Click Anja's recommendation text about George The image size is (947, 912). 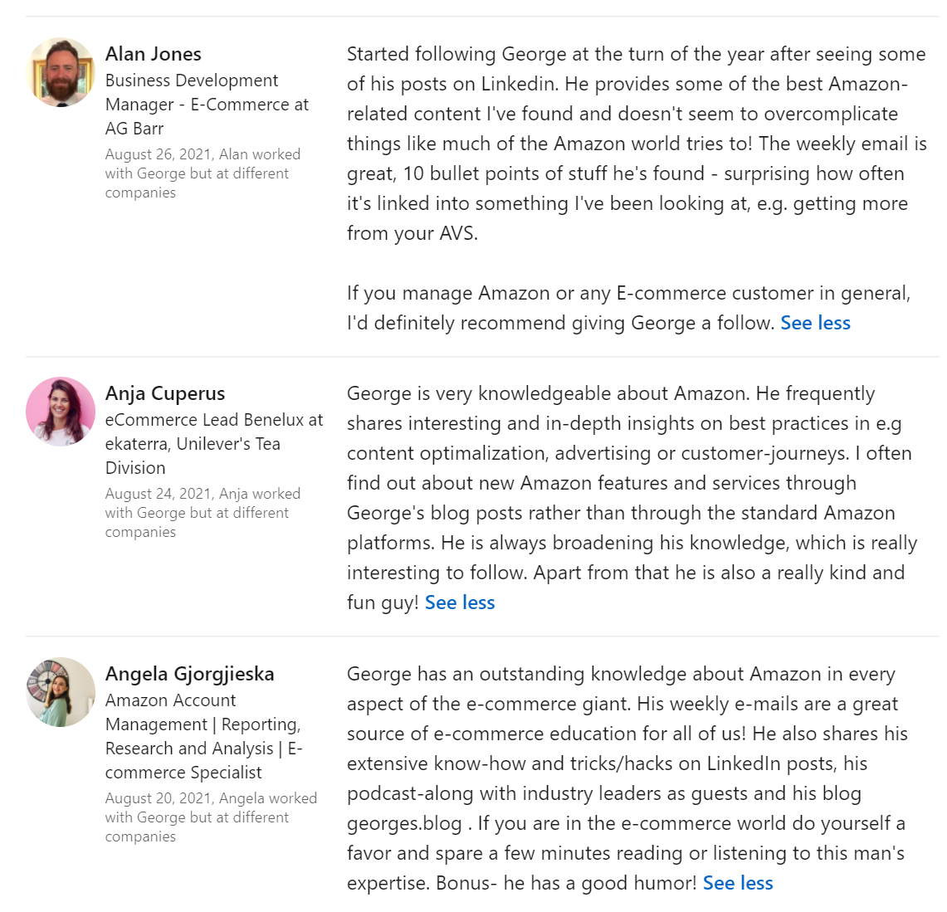(x=629, y=498)
